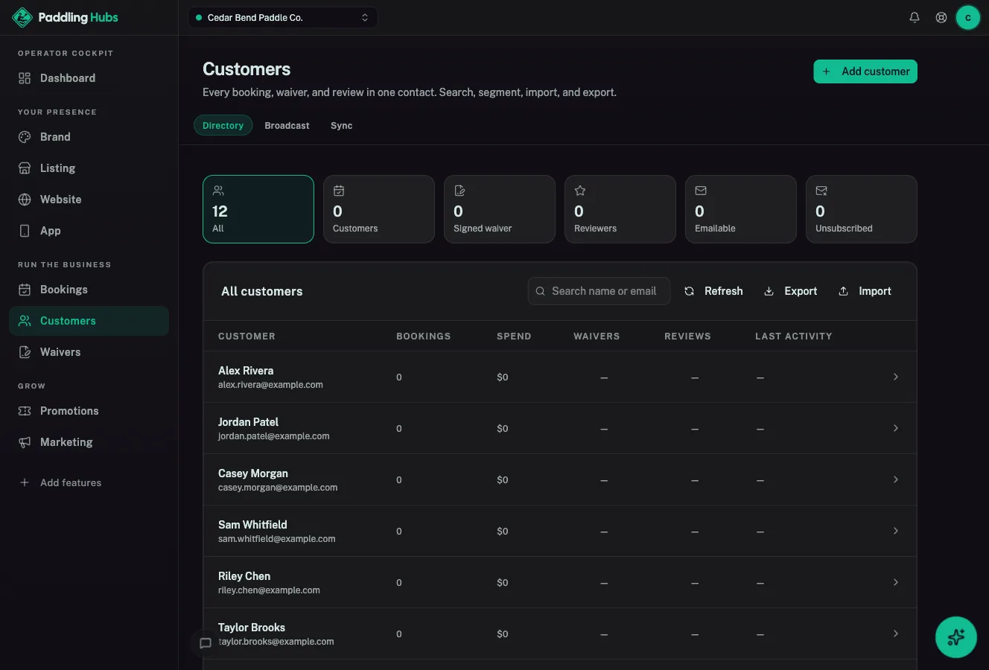989x670 pixels.
Task: Switch to the Broadcast tab
Action: (x=287, y=125)
